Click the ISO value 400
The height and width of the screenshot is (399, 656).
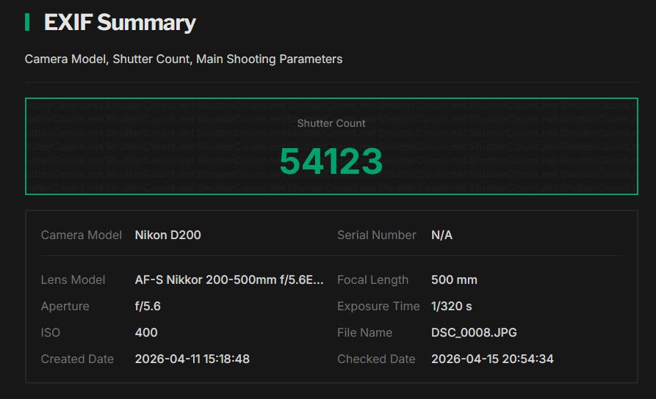click(x=146, y=332)
